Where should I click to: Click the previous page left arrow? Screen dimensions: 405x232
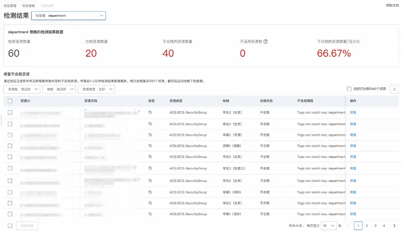(x=348, y=226)
